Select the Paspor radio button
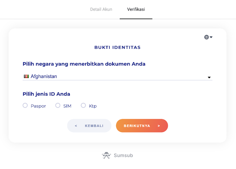This screenshot has width=236, height=169. click(25, 106)
